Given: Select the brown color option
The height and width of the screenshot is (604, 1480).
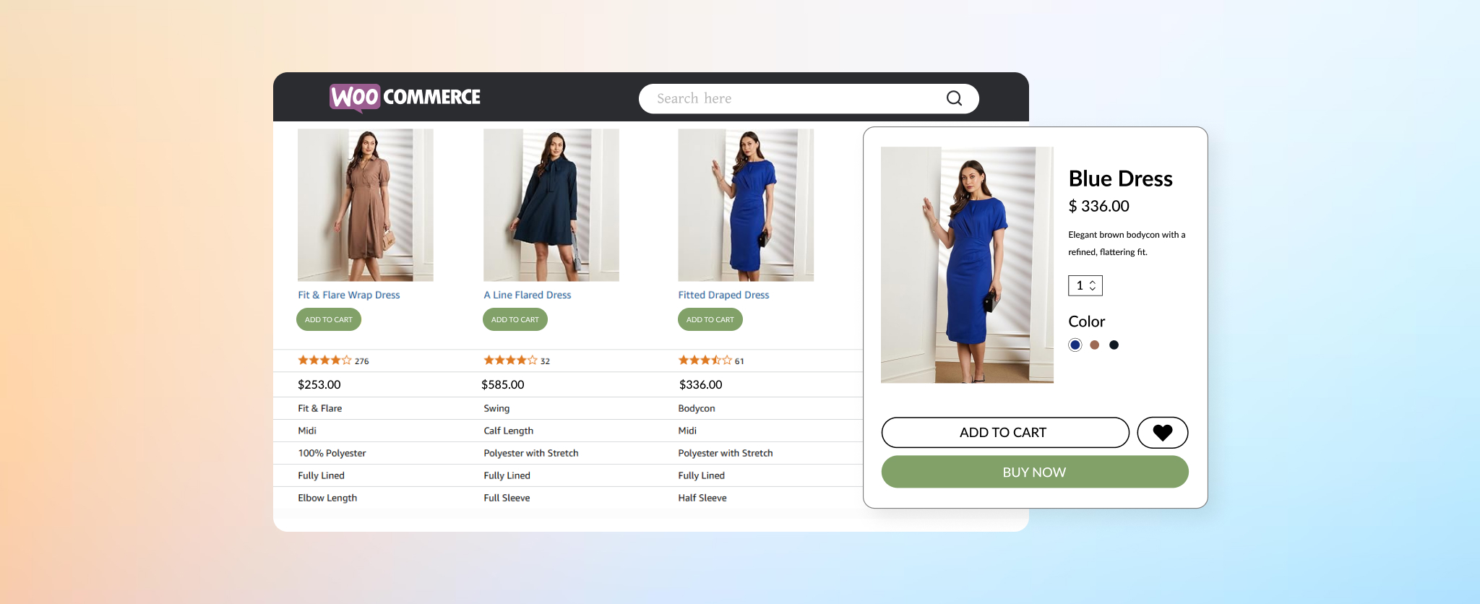Looking at the screenshot, I should coord(1094,345).
